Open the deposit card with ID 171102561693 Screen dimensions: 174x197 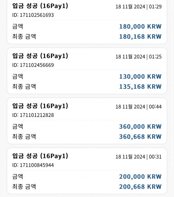coord(87,21)
